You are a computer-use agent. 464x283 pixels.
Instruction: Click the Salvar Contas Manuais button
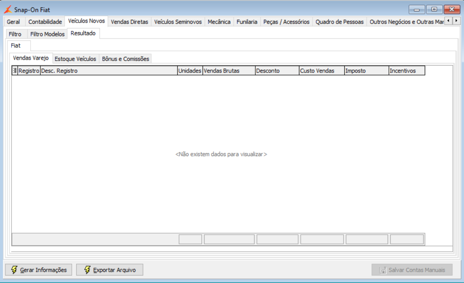point(412,270)
